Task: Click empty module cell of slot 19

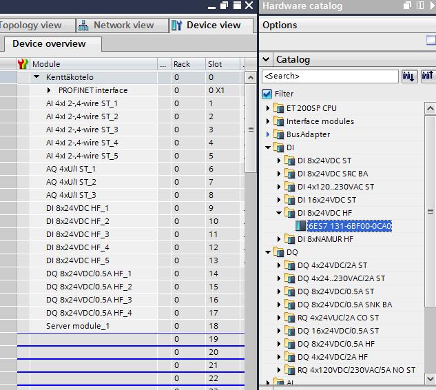Action: [x=94, y=339]
